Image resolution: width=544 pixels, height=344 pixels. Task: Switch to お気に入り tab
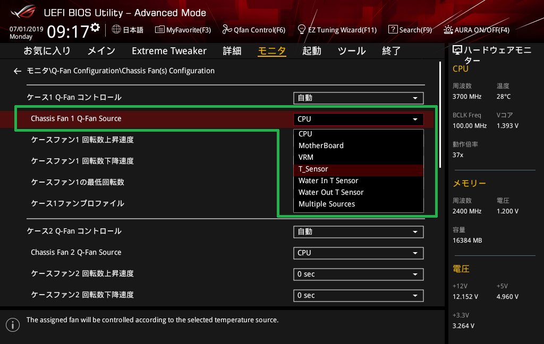pyautogui.click(x=47, y=51)
